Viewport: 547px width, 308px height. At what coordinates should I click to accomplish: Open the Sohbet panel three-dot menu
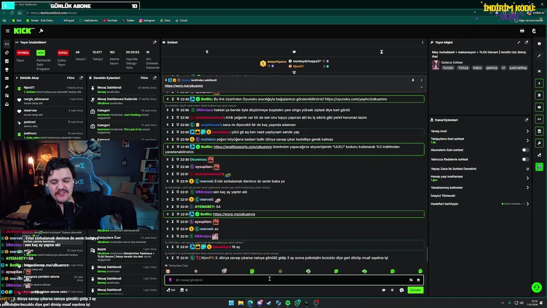coord(423,42)
